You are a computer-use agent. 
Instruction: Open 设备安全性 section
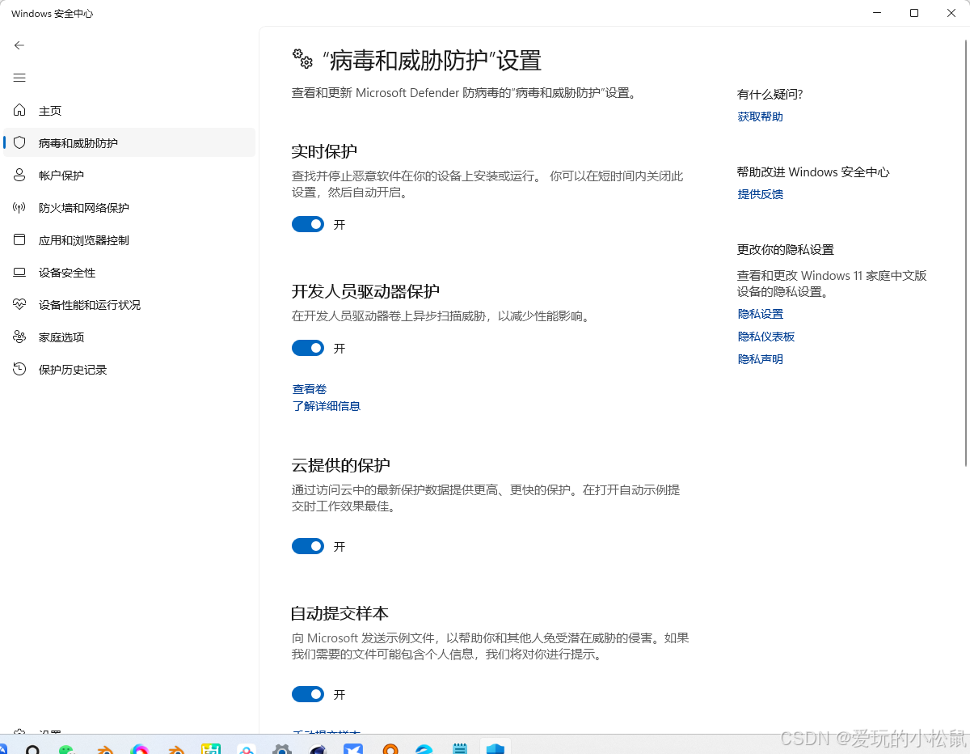(x=129, y=273)
